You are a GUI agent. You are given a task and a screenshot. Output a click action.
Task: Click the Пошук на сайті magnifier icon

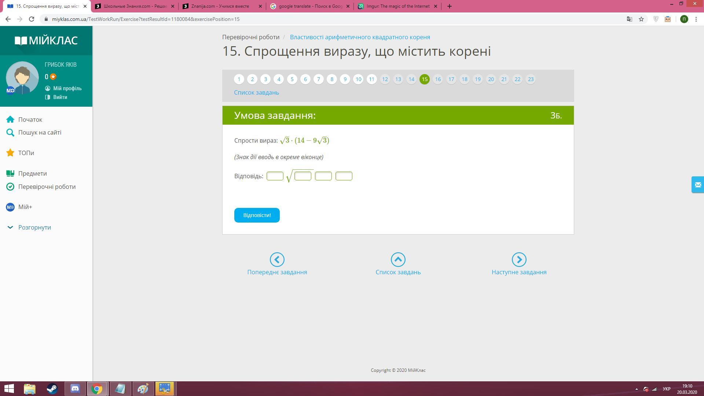coord(10,132)
